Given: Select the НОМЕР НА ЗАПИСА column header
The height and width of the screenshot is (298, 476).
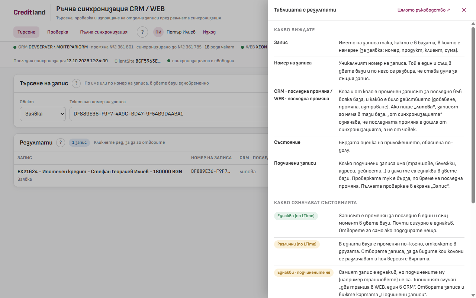Looking at the screenshot, I should (211, 158).
